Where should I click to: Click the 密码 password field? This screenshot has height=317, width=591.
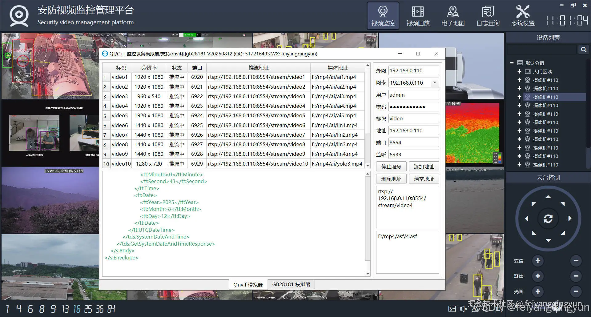[x=414, y=107]
